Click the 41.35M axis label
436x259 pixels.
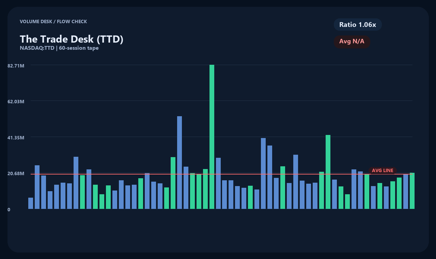(16, 138)
